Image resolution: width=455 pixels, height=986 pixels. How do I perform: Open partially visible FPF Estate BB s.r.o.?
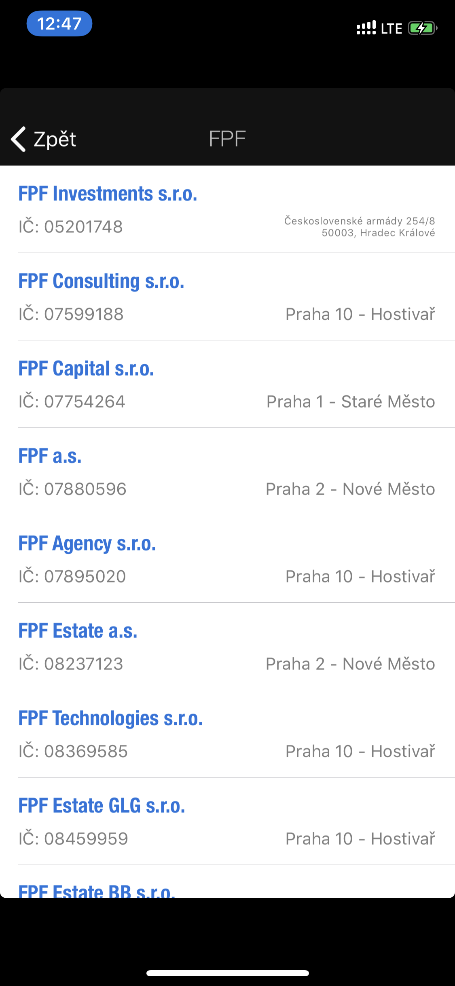(97, 890)
